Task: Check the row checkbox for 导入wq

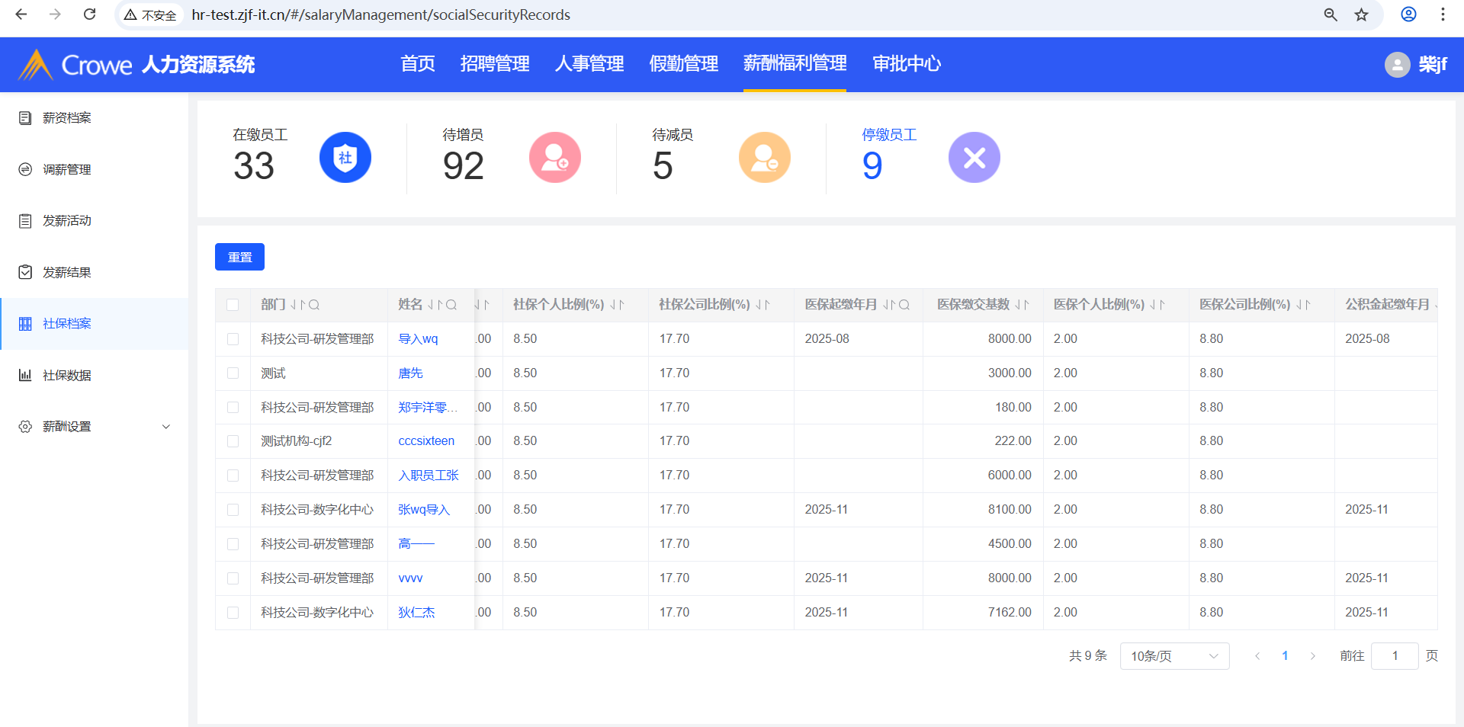Action: coord(233,339)
